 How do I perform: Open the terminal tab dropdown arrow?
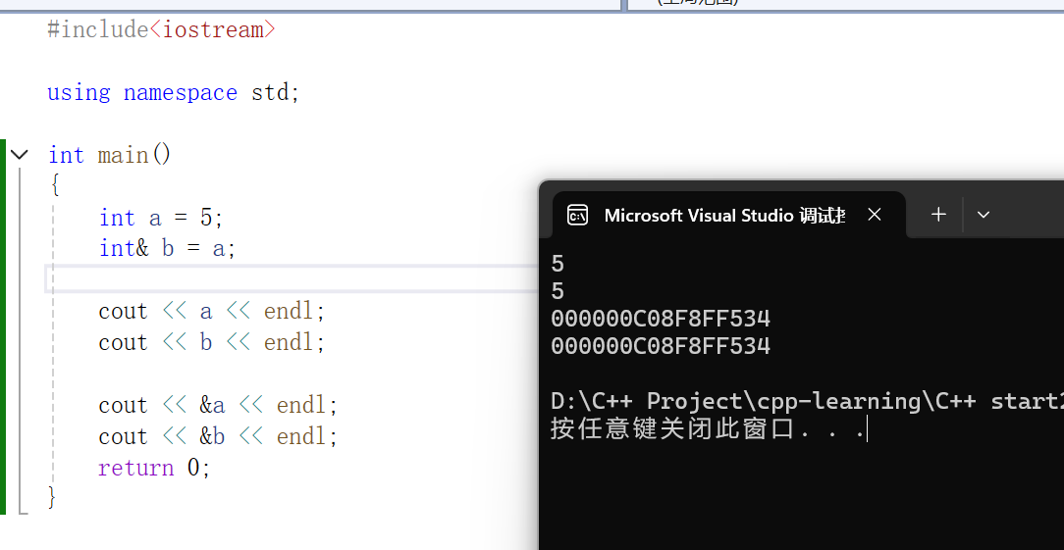pos(984,215)
